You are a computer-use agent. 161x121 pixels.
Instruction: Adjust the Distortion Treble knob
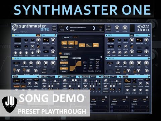point(98,63)
